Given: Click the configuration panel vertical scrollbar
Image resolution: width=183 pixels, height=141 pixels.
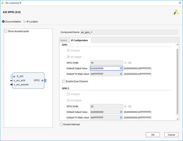Looking at the screenshot, I should tap(177, 82).
